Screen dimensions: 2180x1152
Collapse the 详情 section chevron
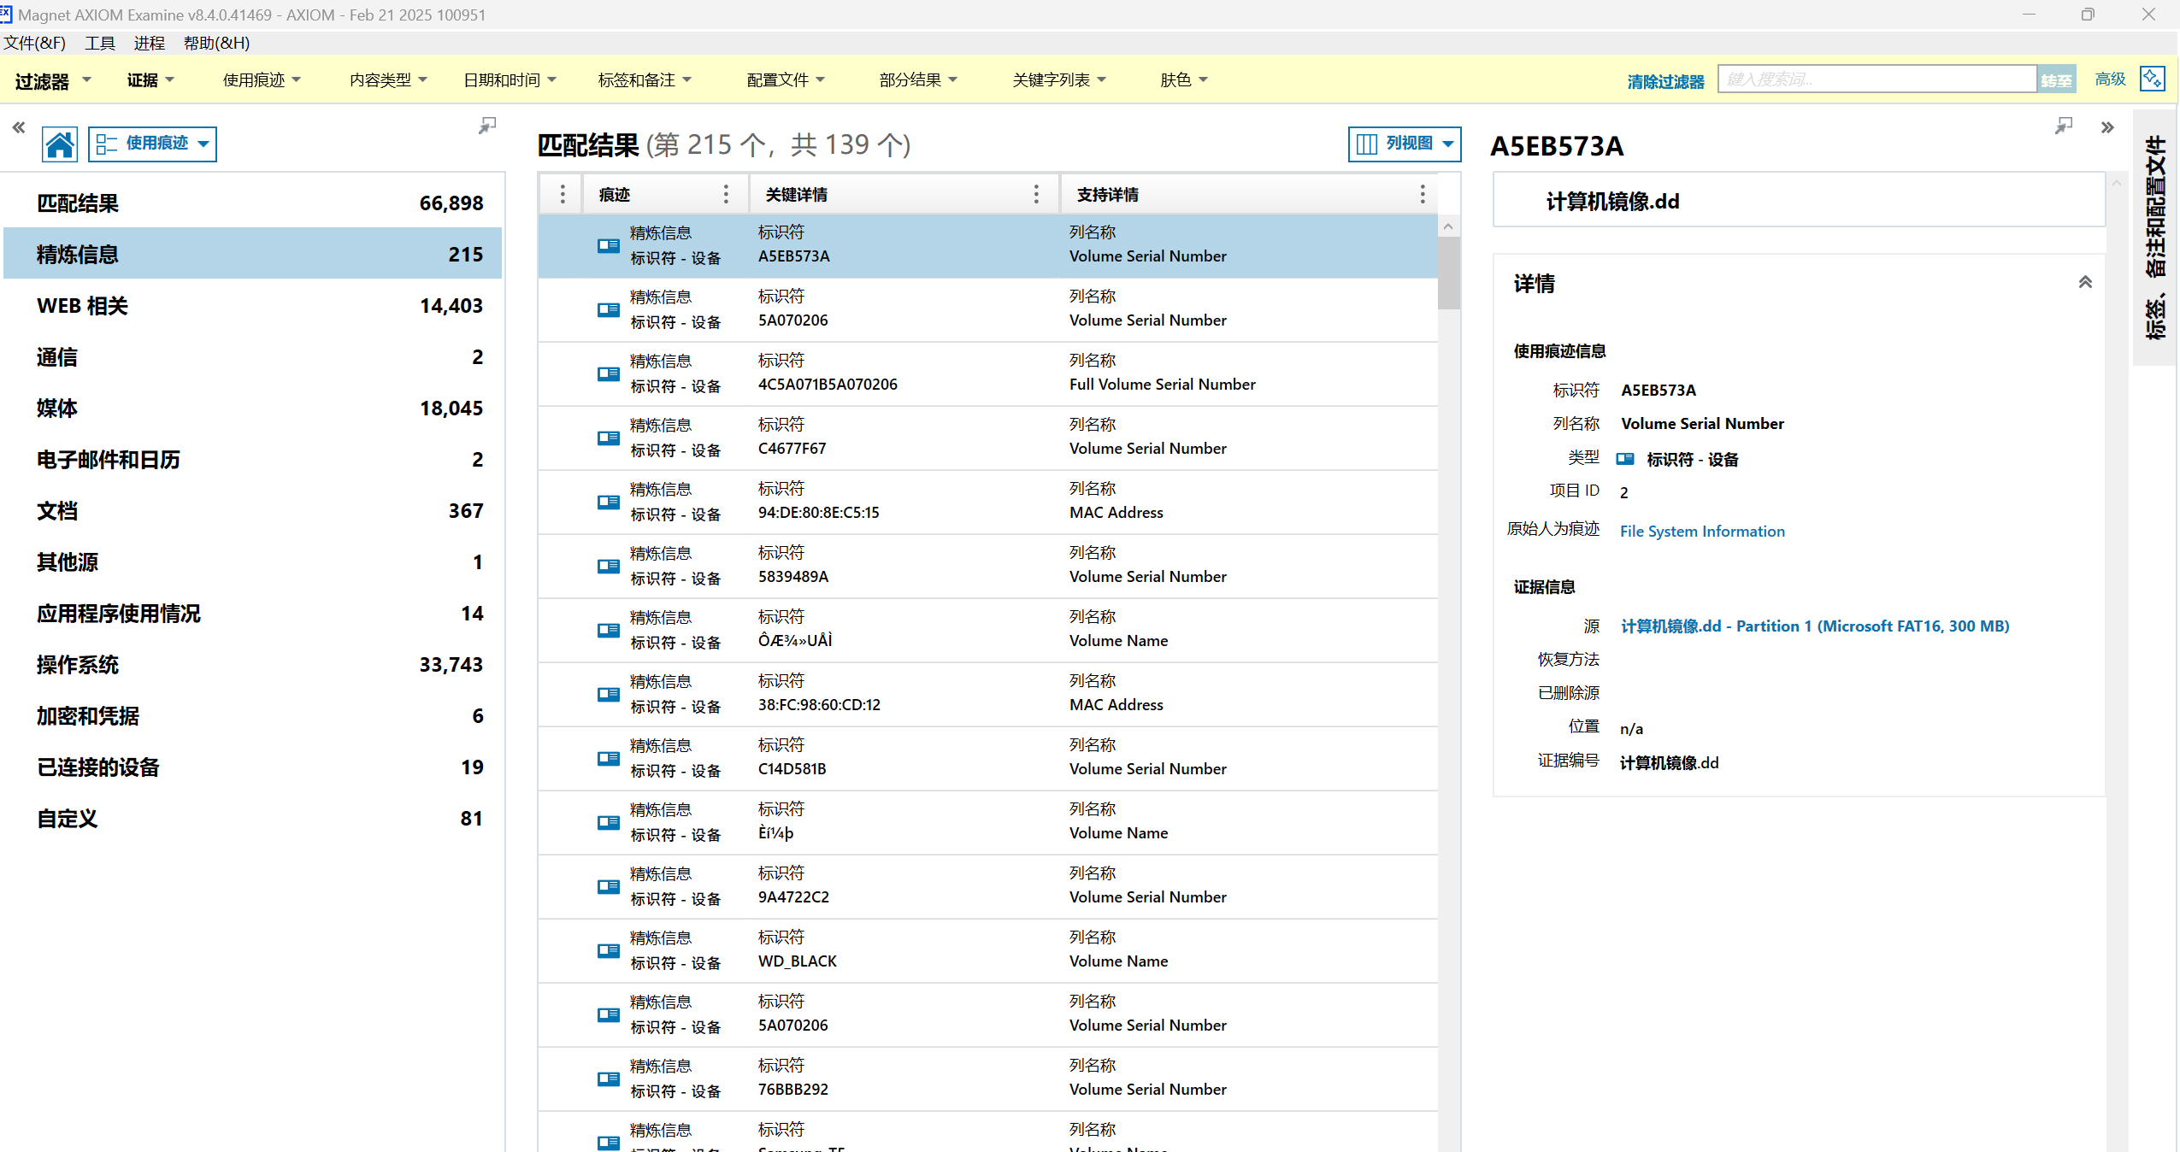2085,283
